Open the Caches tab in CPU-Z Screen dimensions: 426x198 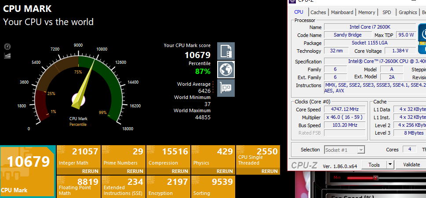click(x=318, y=12)
